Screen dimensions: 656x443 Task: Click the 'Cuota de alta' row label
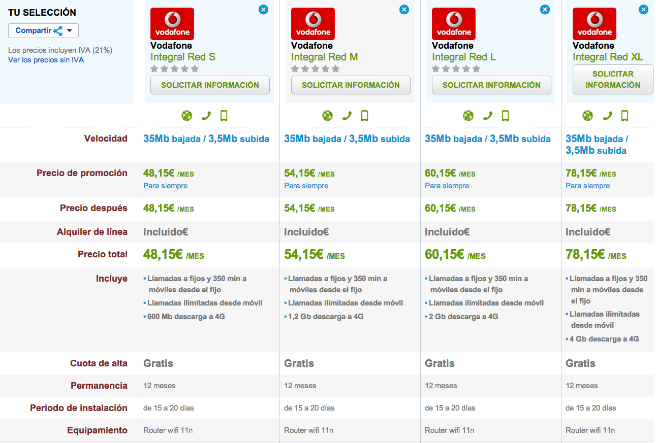tap(99, 363)
